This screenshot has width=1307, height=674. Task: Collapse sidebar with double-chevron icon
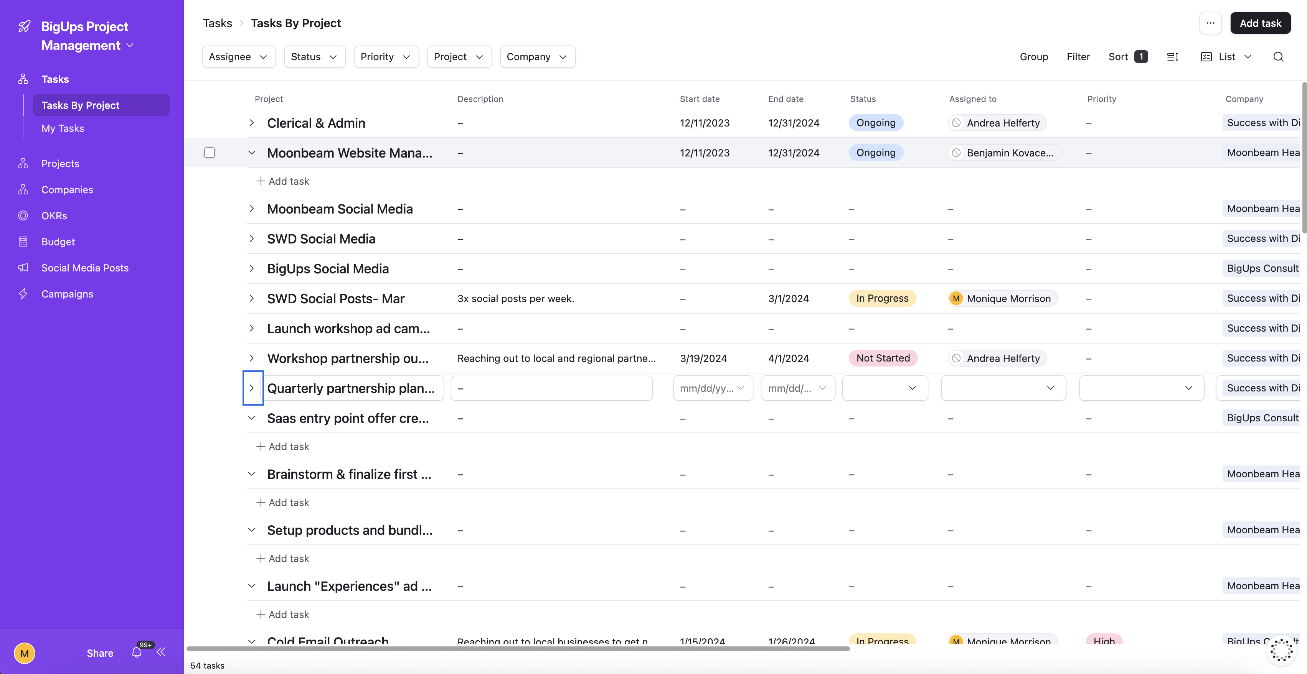pos(161,652)
